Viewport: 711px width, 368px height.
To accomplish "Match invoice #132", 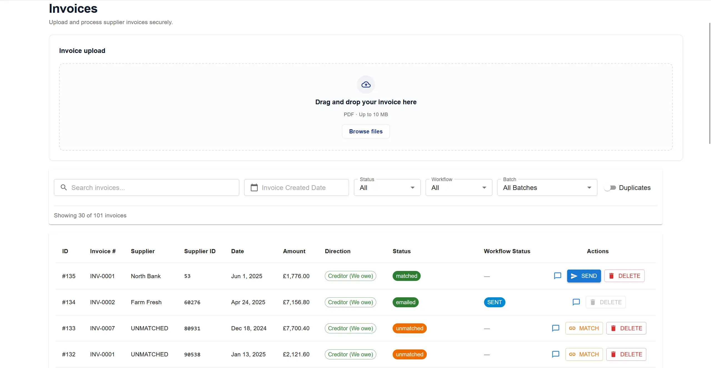I will coord(584,354).
